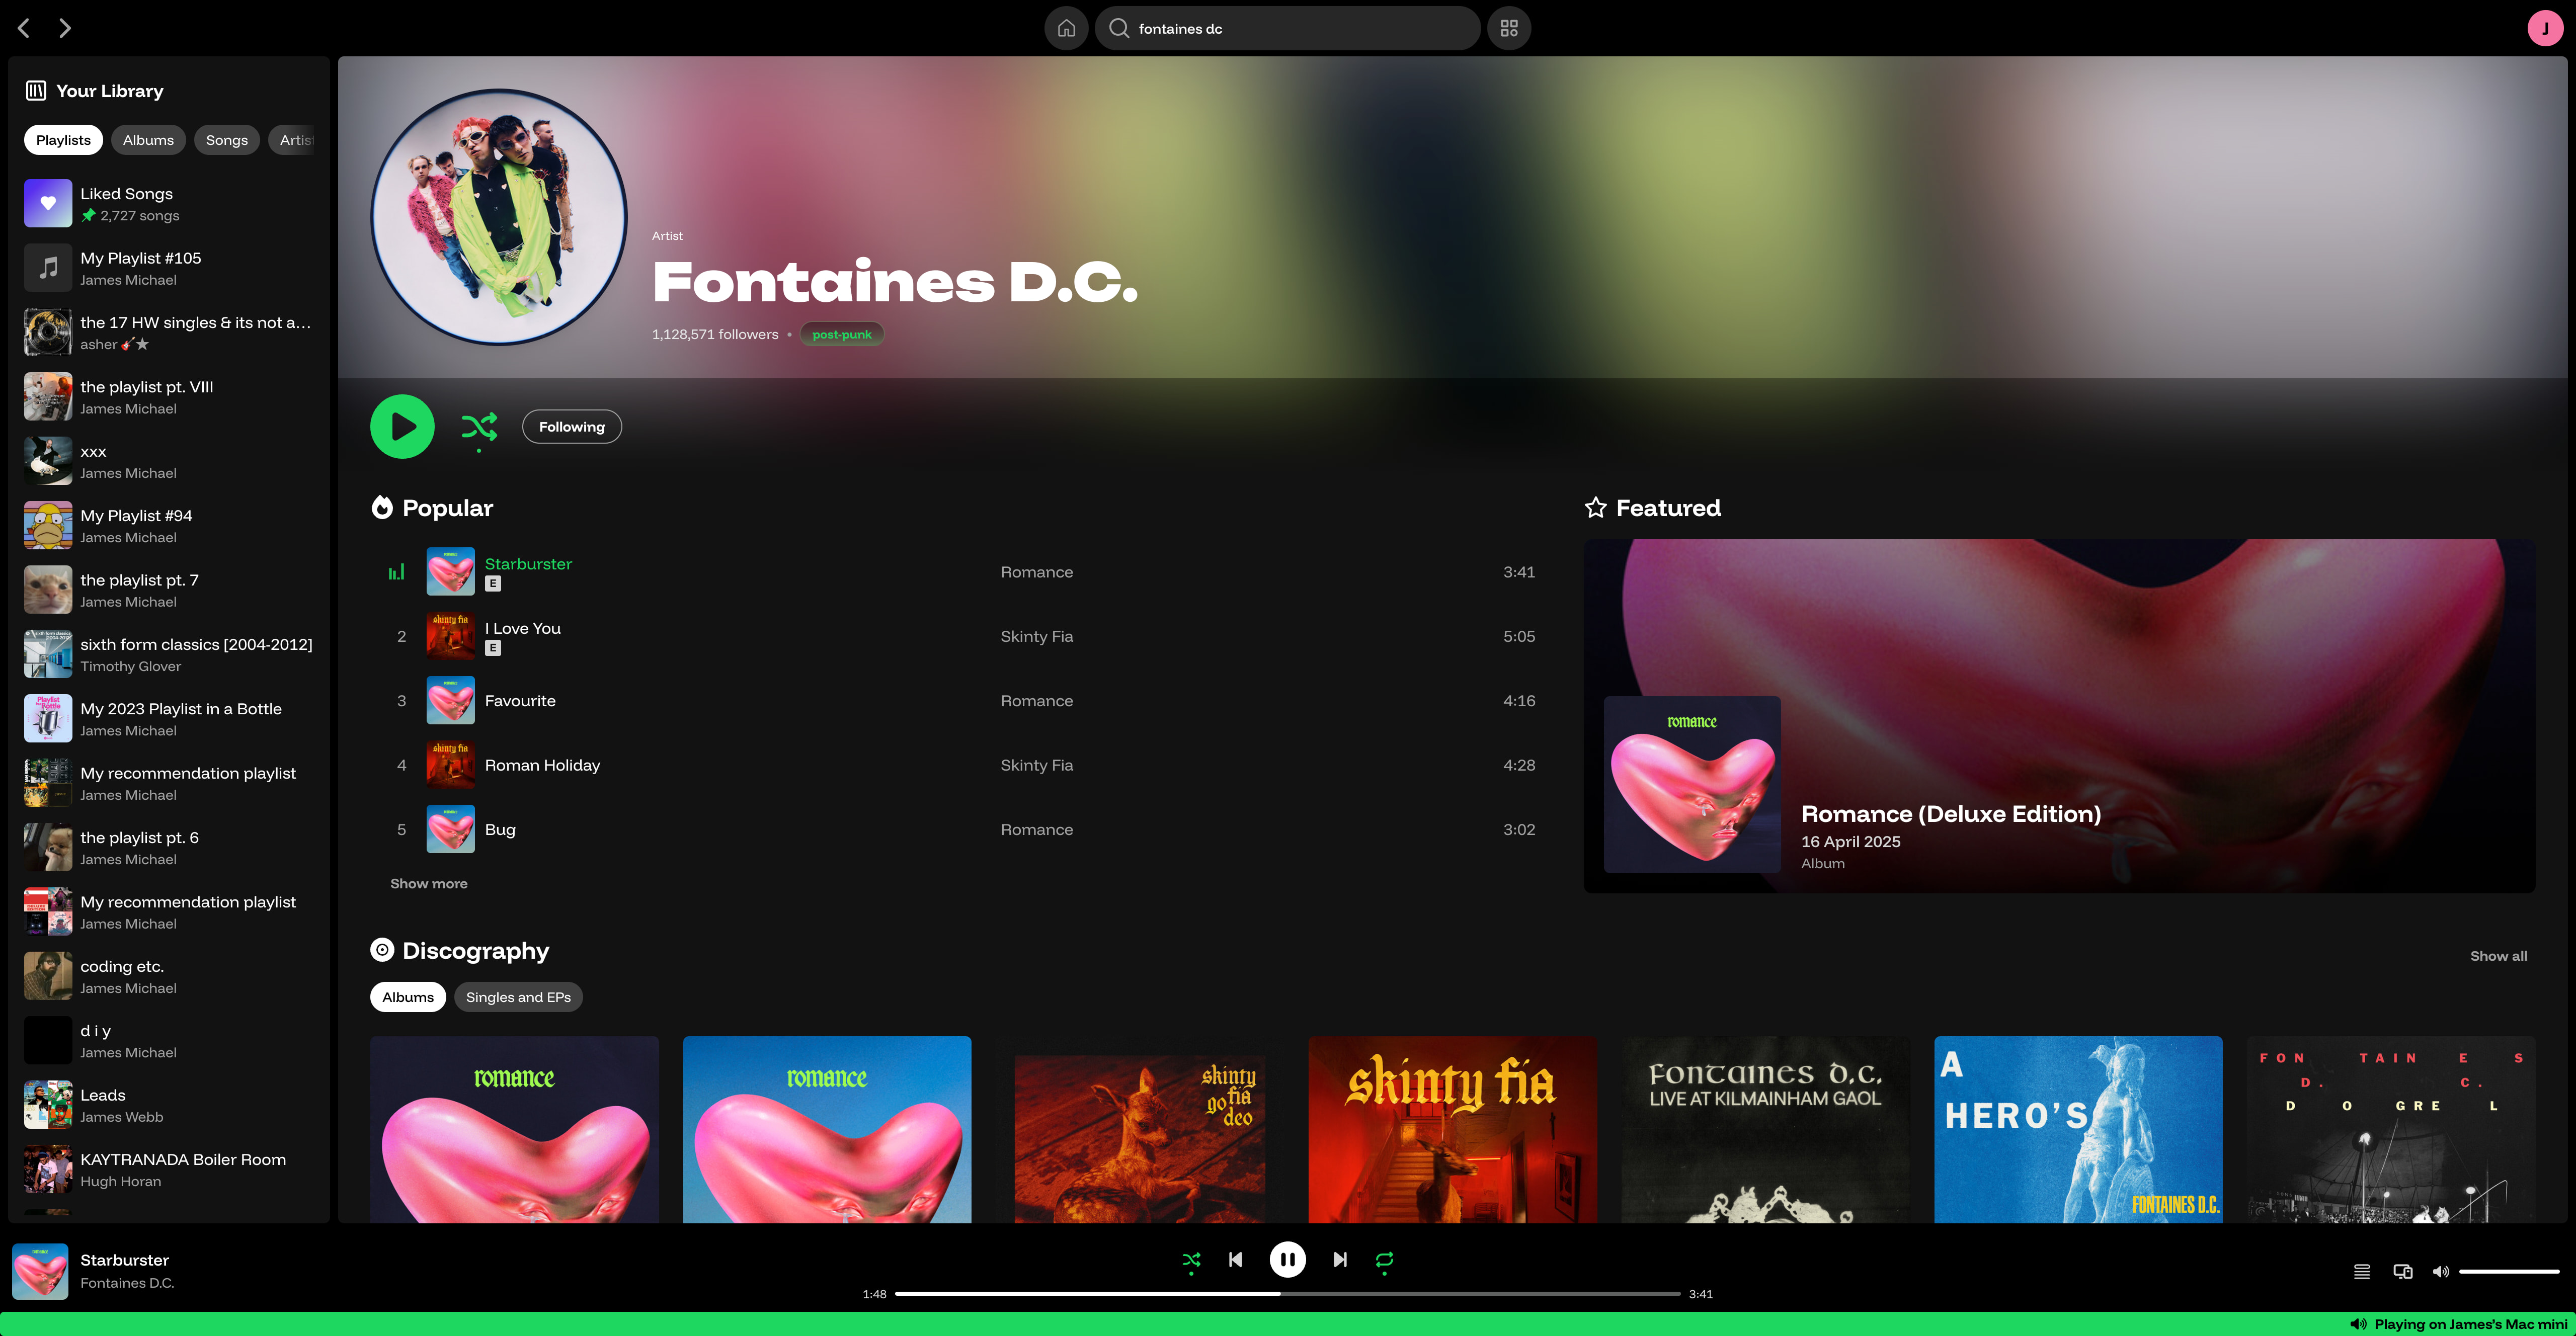Open the connect to device icon
This screenshot has height=1336, width=2576.
(2402, 1272)
